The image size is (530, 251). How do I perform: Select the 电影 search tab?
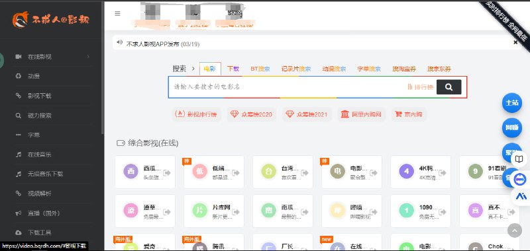(x=210, y=69)
